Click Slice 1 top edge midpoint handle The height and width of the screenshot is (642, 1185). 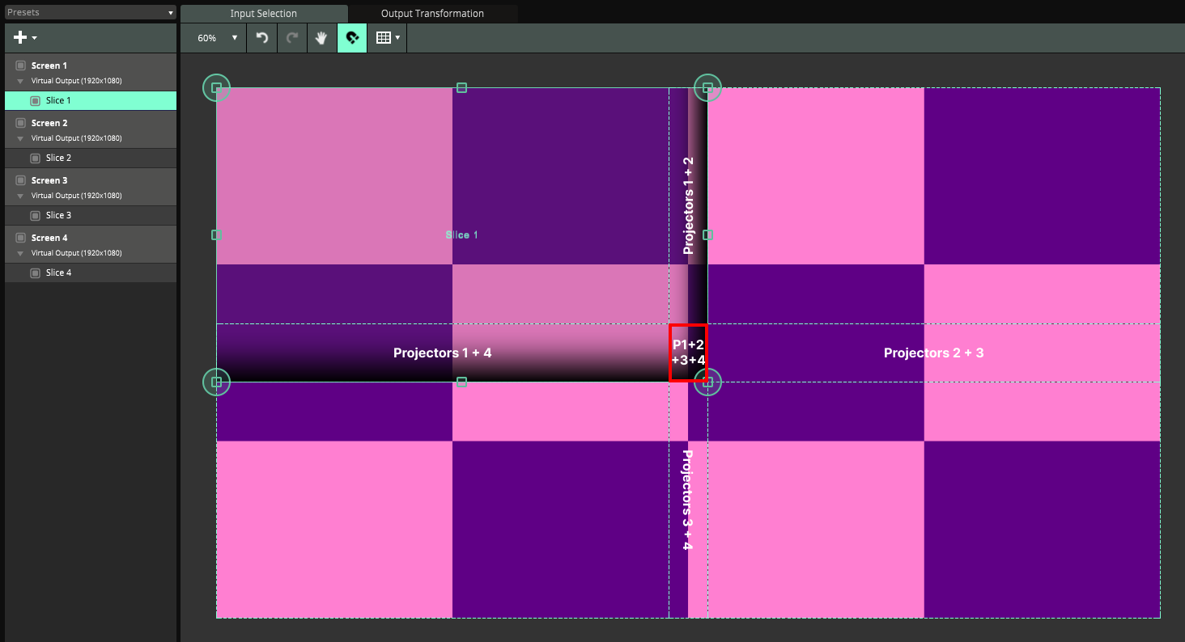461,87
